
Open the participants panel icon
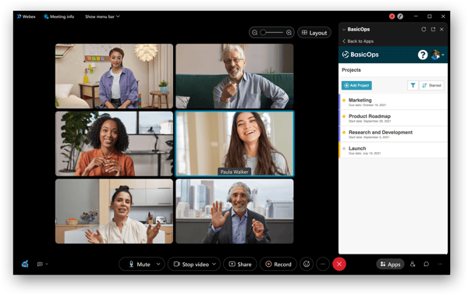[x=413, y=264]
